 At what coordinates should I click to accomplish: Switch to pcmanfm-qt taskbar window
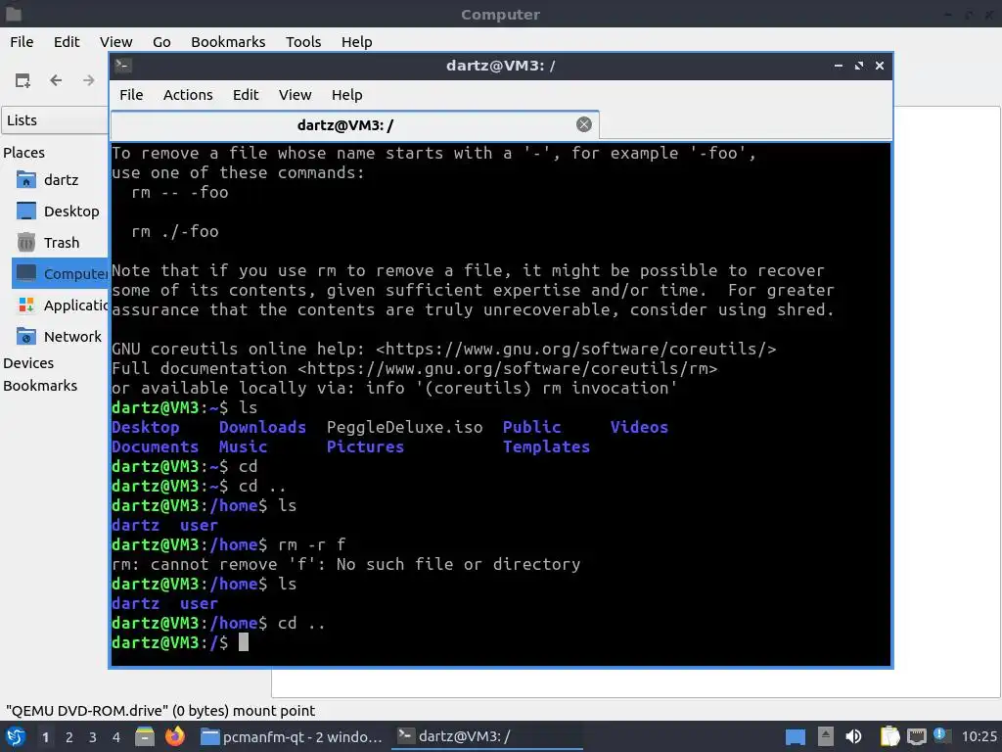(291, 736)
